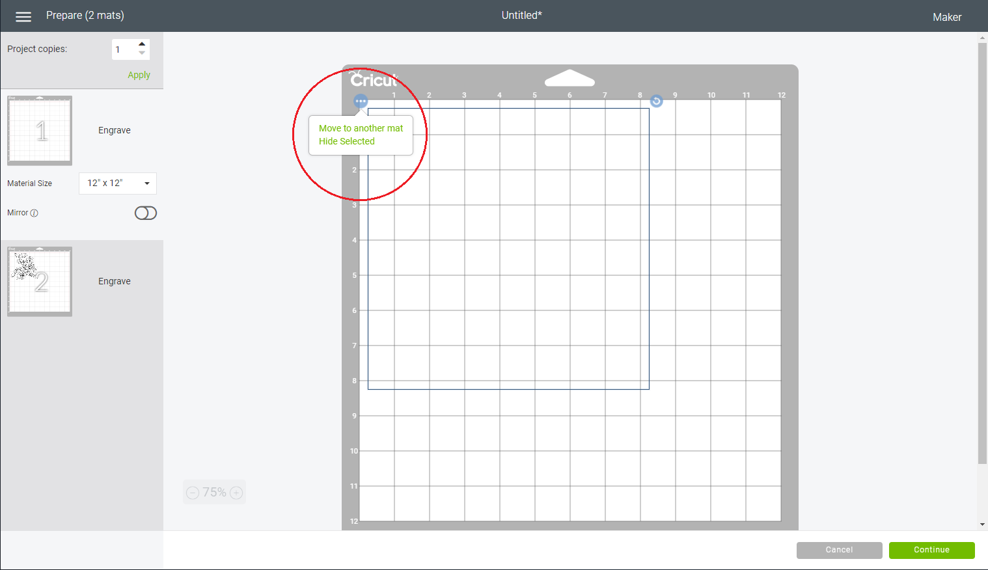Screen dimensions: 988x570
Task: Click the rotate handle on the selection
Action: (656, 101)
